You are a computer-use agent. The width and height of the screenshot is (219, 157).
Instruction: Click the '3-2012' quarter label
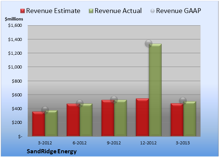(45, 143)
